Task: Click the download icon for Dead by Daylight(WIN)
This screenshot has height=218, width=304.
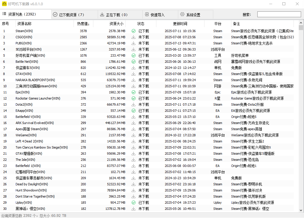Action: pyautogui.click(x=133, y=184)
